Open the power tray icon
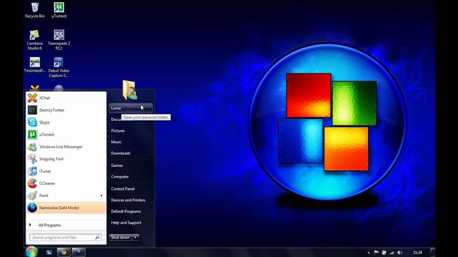This screenshot has width=458, height=257. click(x=384, y=252)
